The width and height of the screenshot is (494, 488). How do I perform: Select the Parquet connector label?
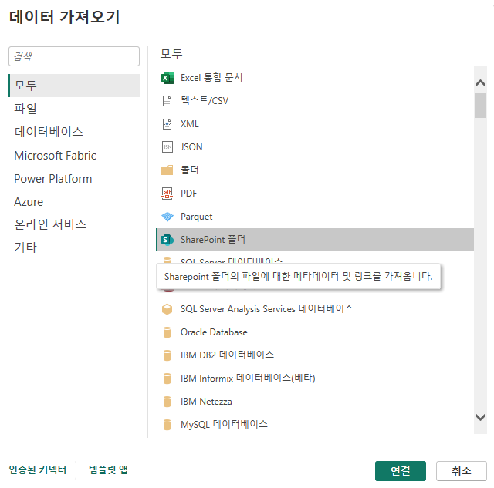pos(197,217)
